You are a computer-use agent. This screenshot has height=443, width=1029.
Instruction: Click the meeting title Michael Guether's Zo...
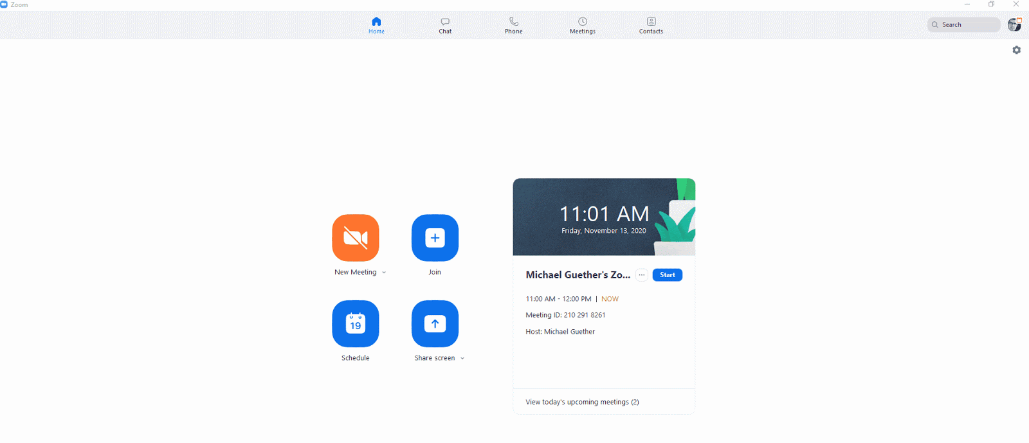click(578, 275)
